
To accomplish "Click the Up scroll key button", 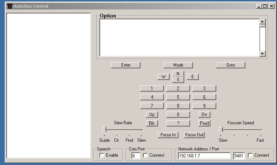I will point(152,114).
